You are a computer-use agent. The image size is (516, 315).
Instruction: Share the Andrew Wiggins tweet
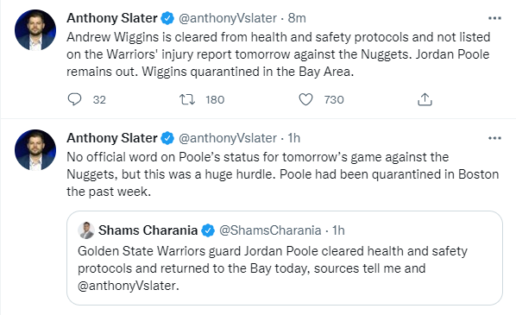(425, 99)
